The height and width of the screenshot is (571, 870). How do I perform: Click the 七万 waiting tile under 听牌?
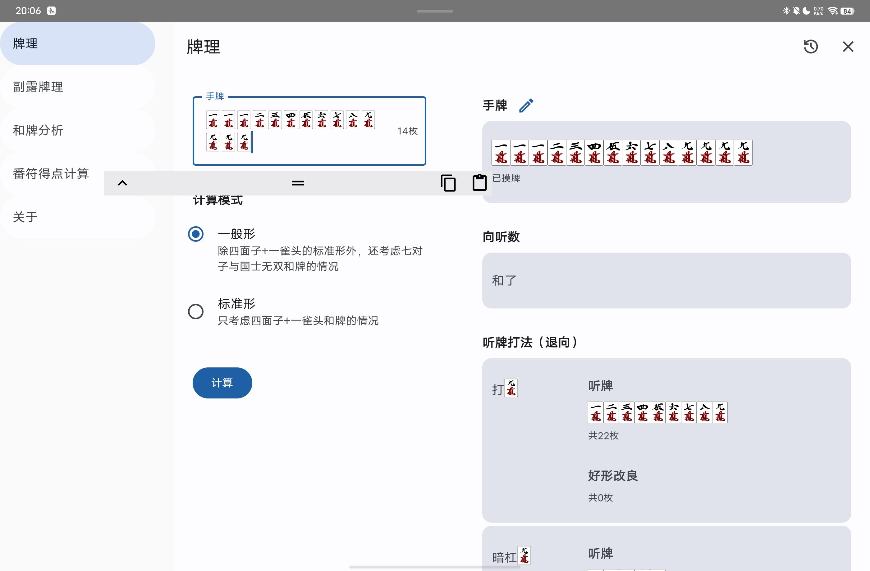click(x=689, y=412)
